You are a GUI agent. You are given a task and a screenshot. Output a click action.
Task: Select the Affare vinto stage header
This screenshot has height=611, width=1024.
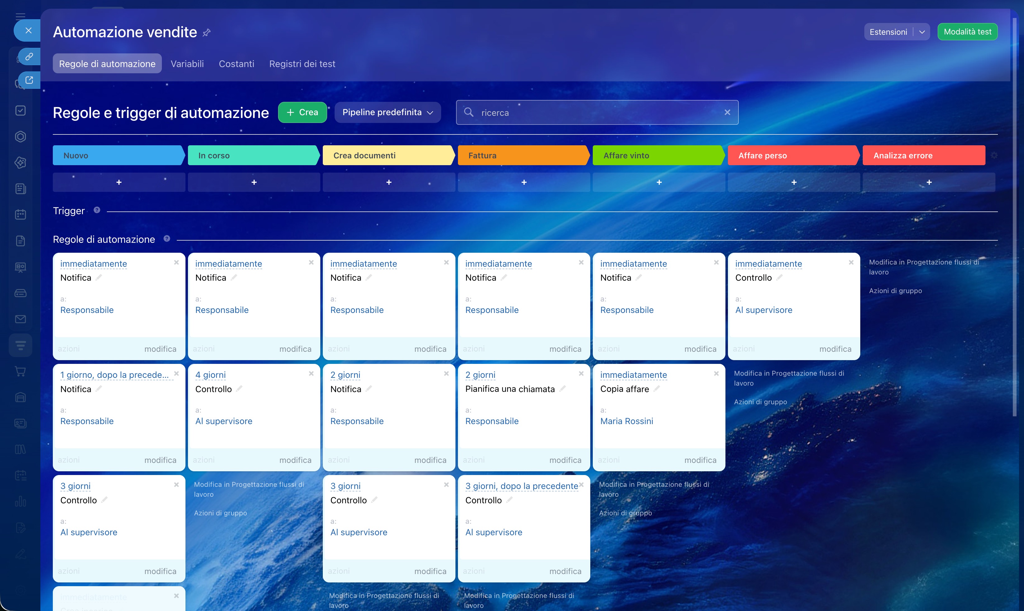[x=659, y=155]
